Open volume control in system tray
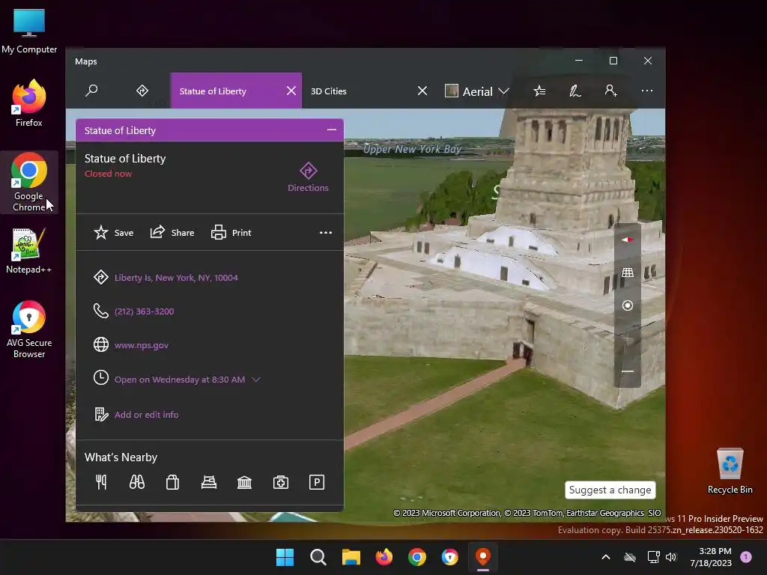Image resolution: width=767 pixels, height=575 pixels. (671, 557)
